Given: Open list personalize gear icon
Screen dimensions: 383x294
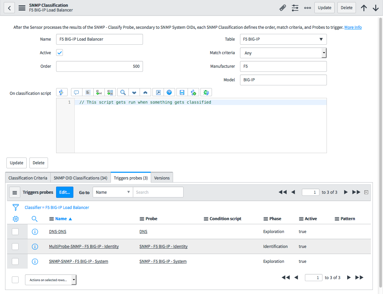Looking at the screenshot, I should (x=16, y=219).
